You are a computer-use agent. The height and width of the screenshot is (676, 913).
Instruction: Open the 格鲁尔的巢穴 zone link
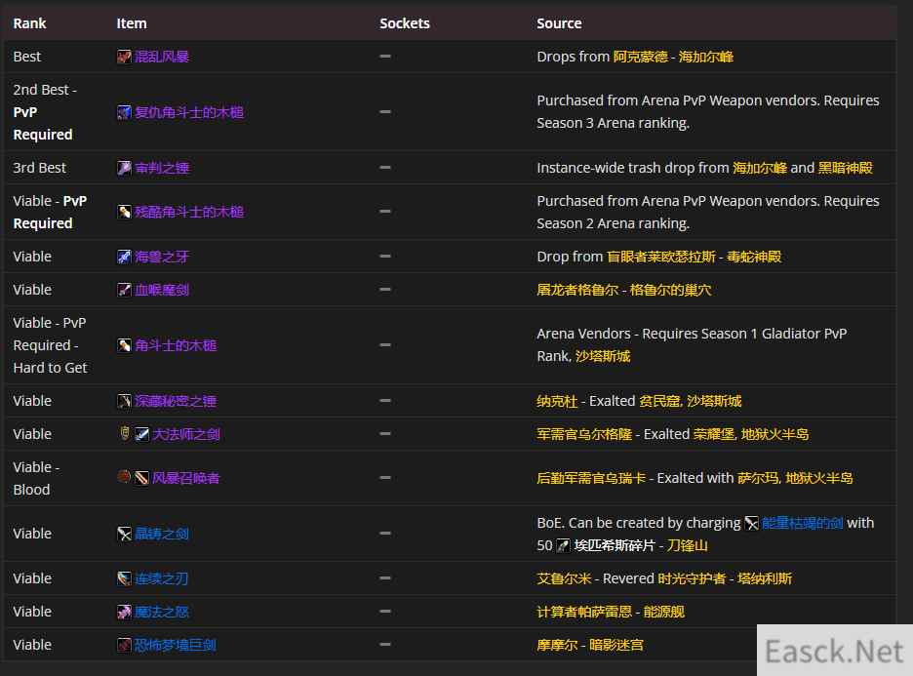click(x=670, y=290)
